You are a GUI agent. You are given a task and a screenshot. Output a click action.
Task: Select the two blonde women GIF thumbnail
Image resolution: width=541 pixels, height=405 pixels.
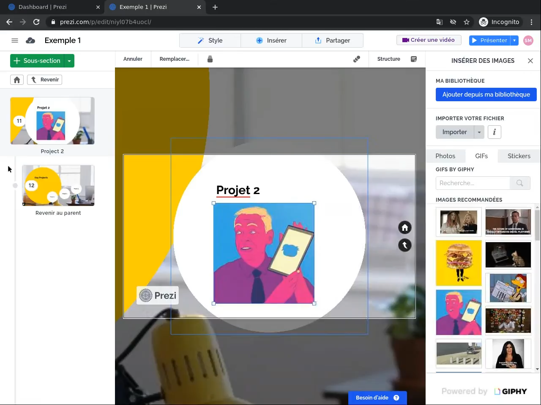pos(459,222)
